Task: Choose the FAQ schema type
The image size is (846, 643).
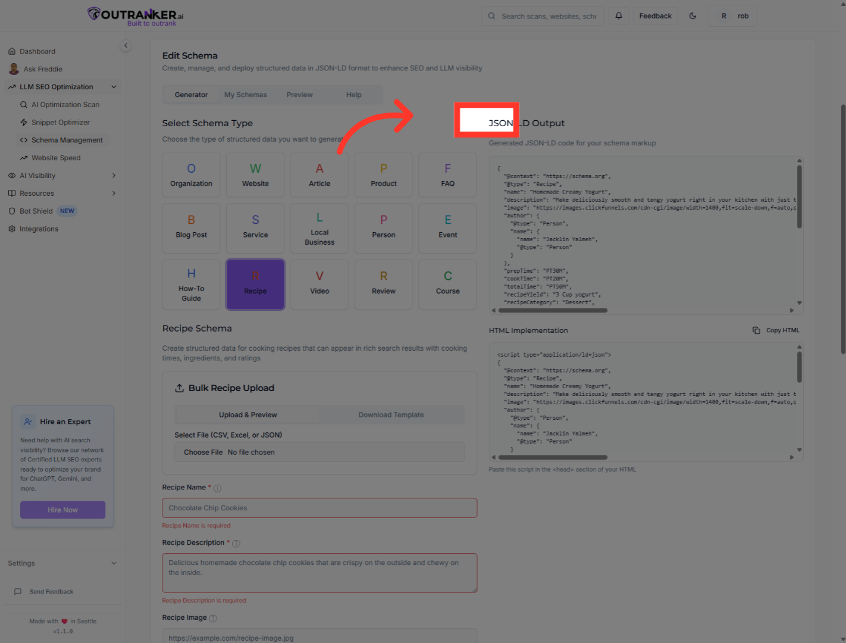Action: 447,174
